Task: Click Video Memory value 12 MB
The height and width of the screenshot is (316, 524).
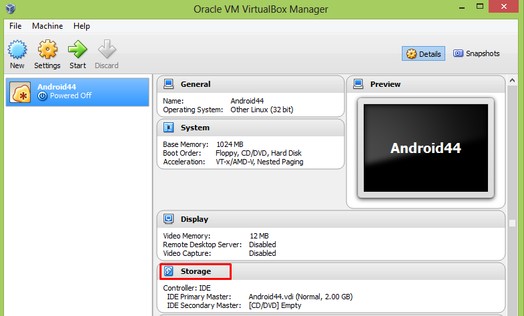Action: [259, 236]
